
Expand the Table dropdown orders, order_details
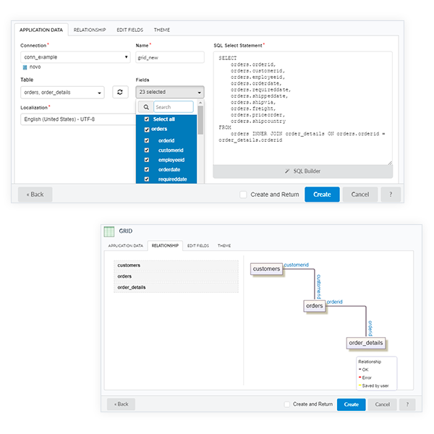click(x=62, y=92)
